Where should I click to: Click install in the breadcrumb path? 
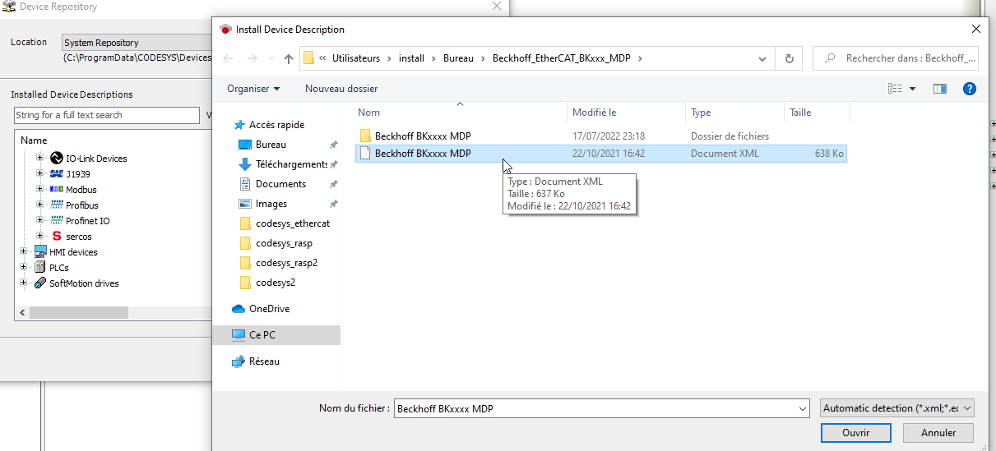[412, 58]
